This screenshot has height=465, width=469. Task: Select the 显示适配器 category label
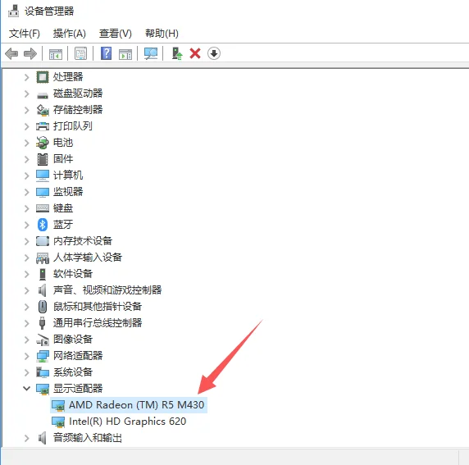point(78,389)
